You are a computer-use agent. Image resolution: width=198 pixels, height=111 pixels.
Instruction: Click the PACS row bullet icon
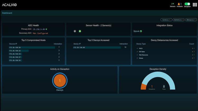[x=137, y=48]
